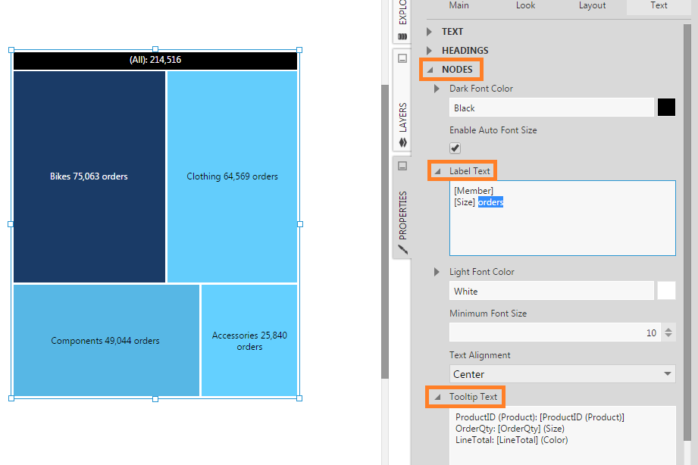Open the Layout tab
This screenshot has height=465, width=698.
tap(592, 5)
